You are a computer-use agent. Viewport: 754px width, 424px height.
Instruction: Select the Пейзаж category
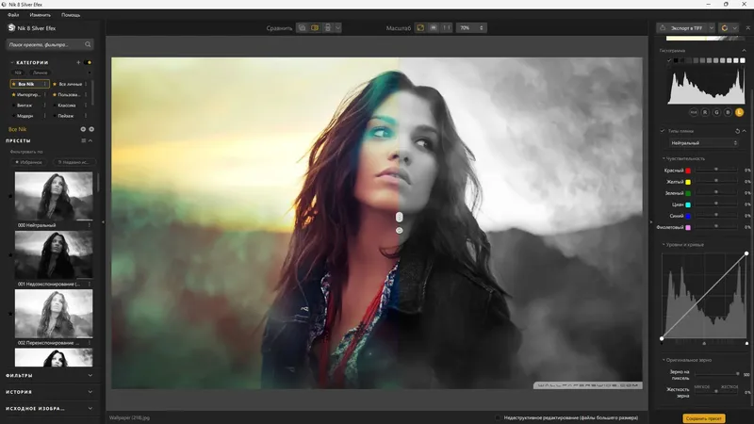pyautogui.click(x=66, y=116)
